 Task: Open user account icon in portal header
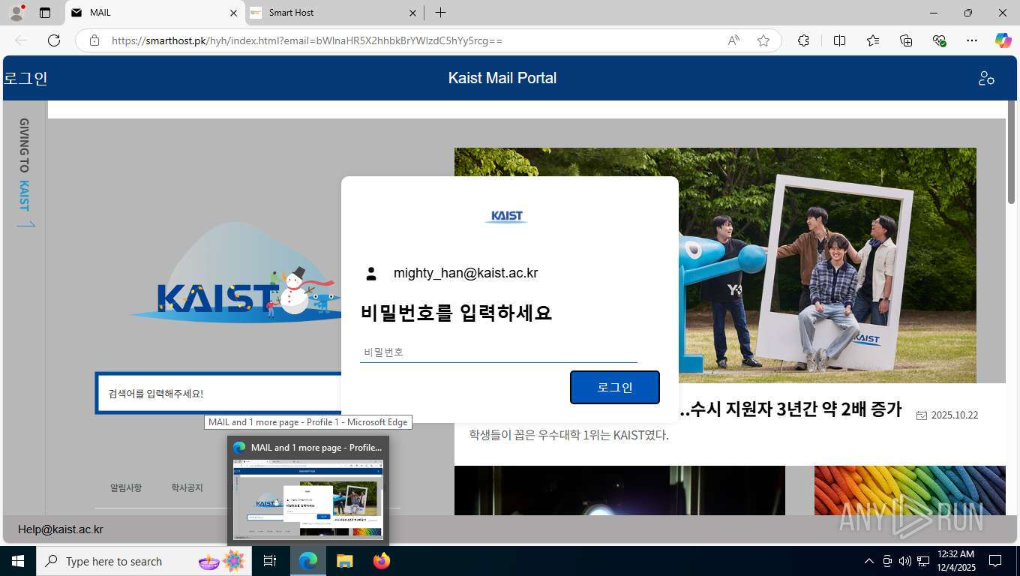pos(986,78)
